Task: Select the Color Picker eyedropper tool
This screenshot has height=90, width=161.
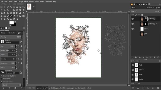Action: tap(2, 10)
